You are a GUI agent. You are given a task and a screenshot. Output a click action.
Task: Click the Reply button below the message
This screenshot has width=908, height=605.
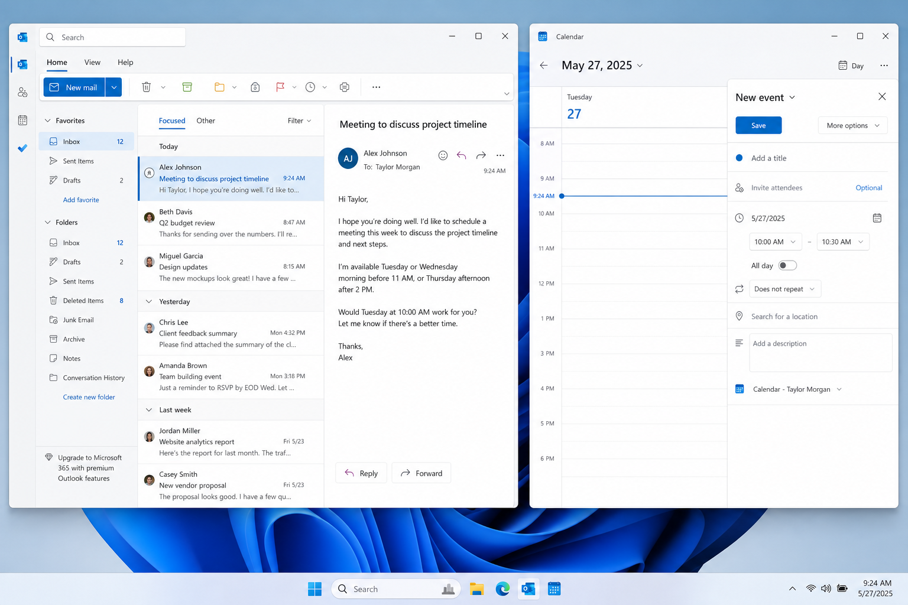tap(361, 473)
